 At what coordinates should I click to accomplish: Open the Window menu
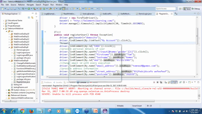pos(59,5)
